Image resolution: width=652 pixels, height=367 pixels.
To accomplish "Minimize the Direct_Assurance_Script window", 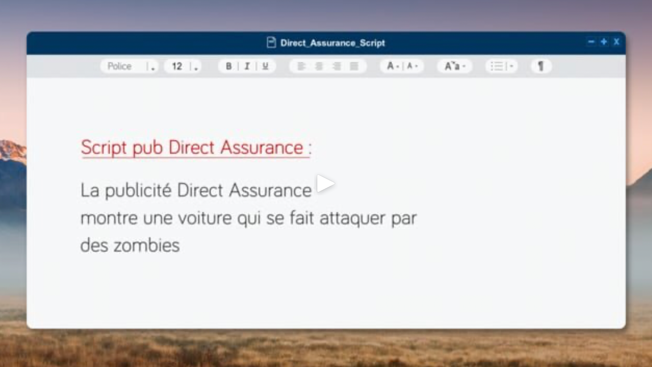I will [591, 42].
